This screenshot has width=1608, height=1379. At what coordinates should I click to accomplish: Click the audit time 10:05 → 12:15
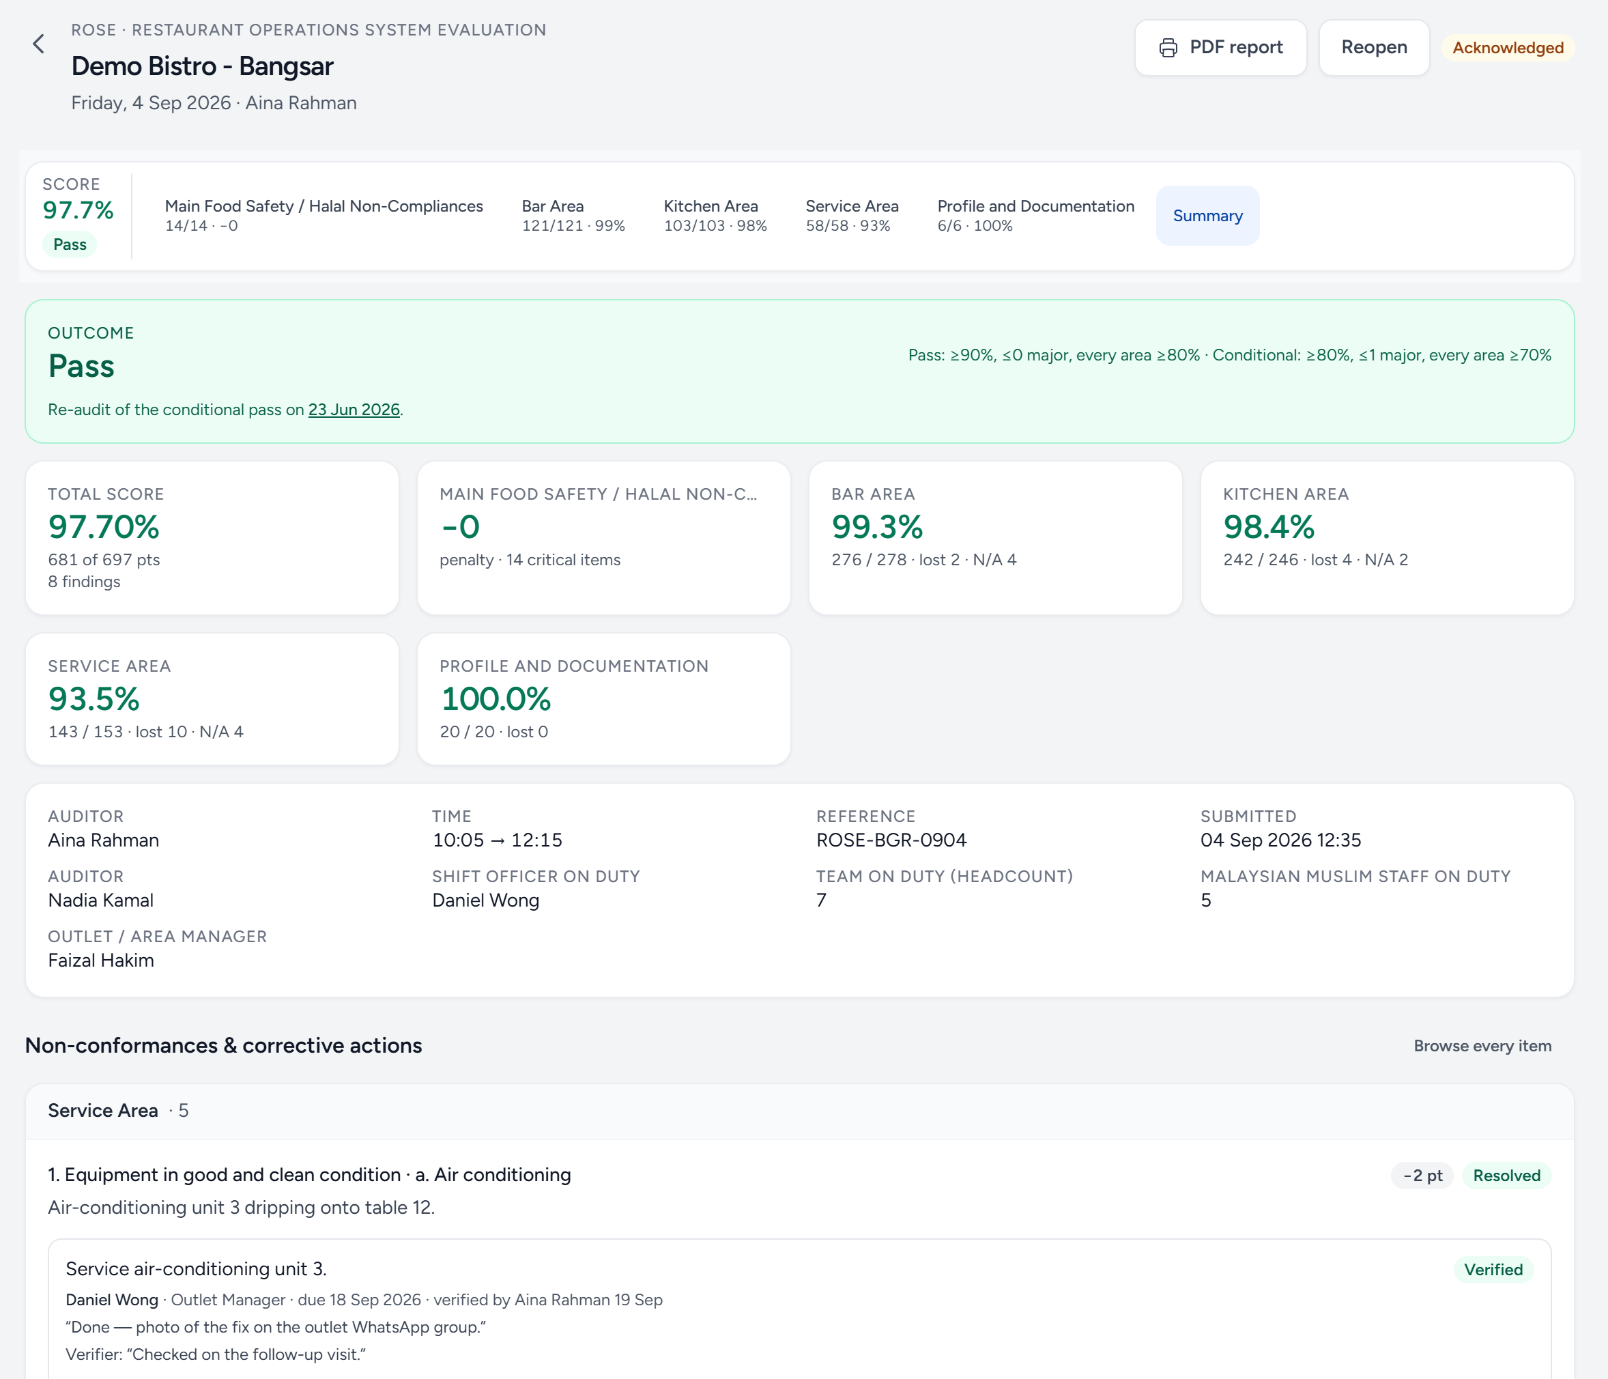pos(497,840)
